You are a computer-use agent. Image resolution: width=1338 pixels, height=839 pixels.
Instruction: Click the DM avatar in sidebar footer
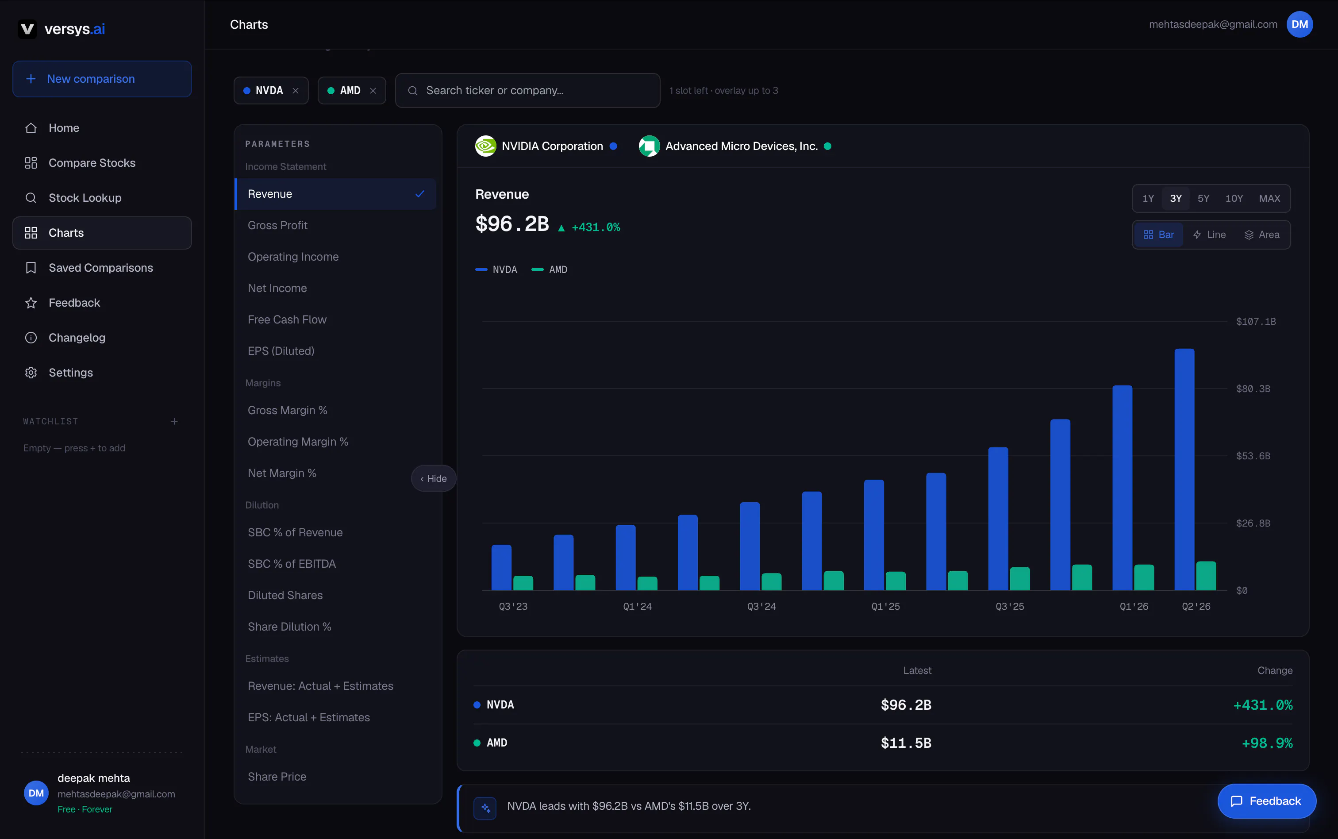click(x=36, y=793)
